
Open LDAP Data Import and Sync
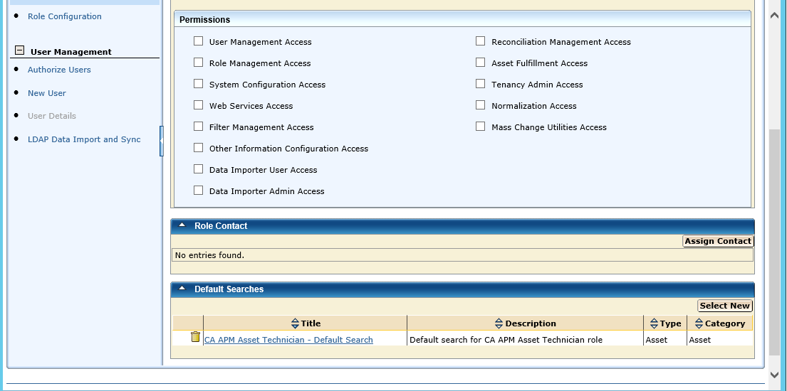[x=84, y=139]
